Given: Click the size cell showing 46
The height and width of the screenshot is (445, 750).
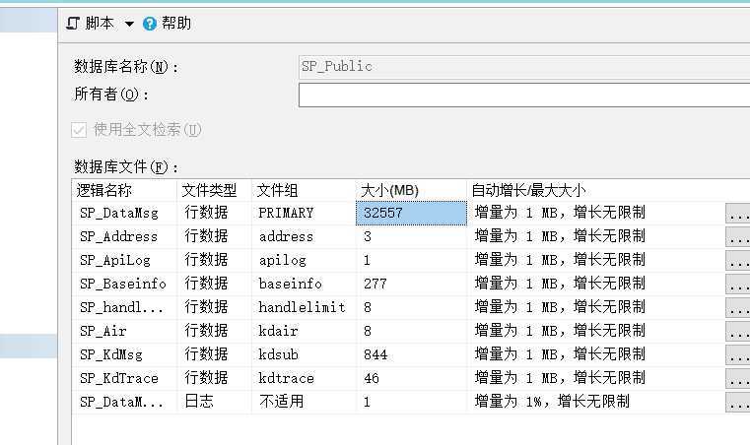Looking at the screenshot, I should coord(411,379).
